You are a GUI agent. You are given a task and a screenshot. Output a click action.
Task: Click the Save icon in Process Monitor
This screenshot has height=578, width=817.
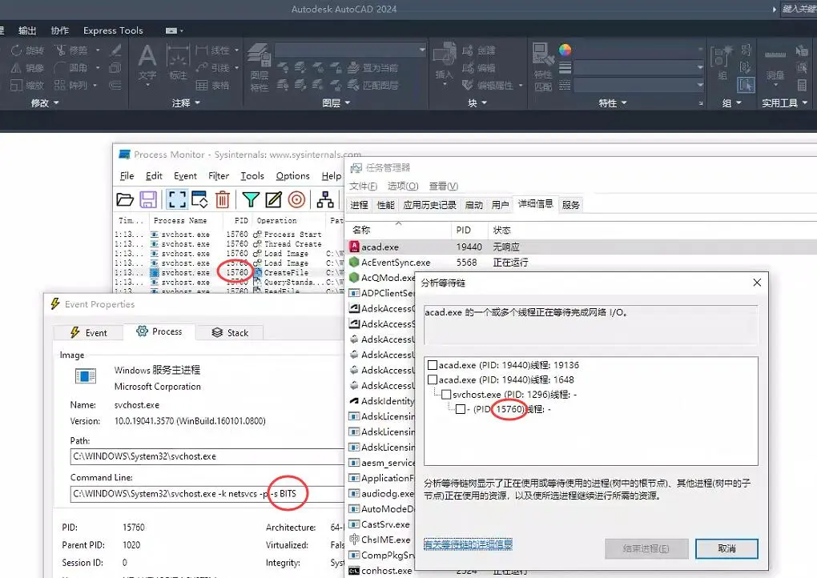coord(148,199)
